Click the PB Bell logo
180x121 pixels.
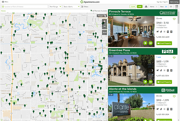click(x=168, y=90)
